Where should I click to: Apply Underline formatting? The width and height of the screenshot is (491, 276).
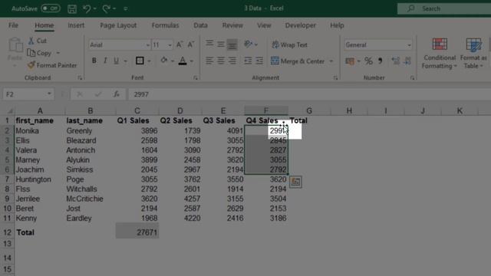(x=116, y=61)
